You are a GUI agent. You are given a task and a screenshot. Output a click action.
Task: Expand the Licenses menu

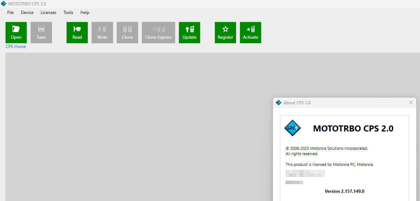click(x=48, y=13)
